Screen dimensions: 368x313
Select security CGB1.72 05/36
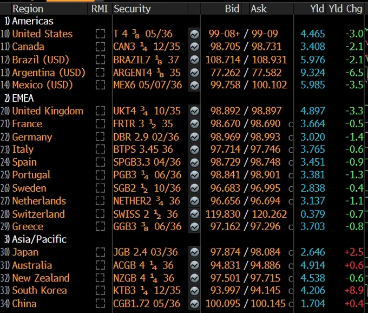click(147, 304)
